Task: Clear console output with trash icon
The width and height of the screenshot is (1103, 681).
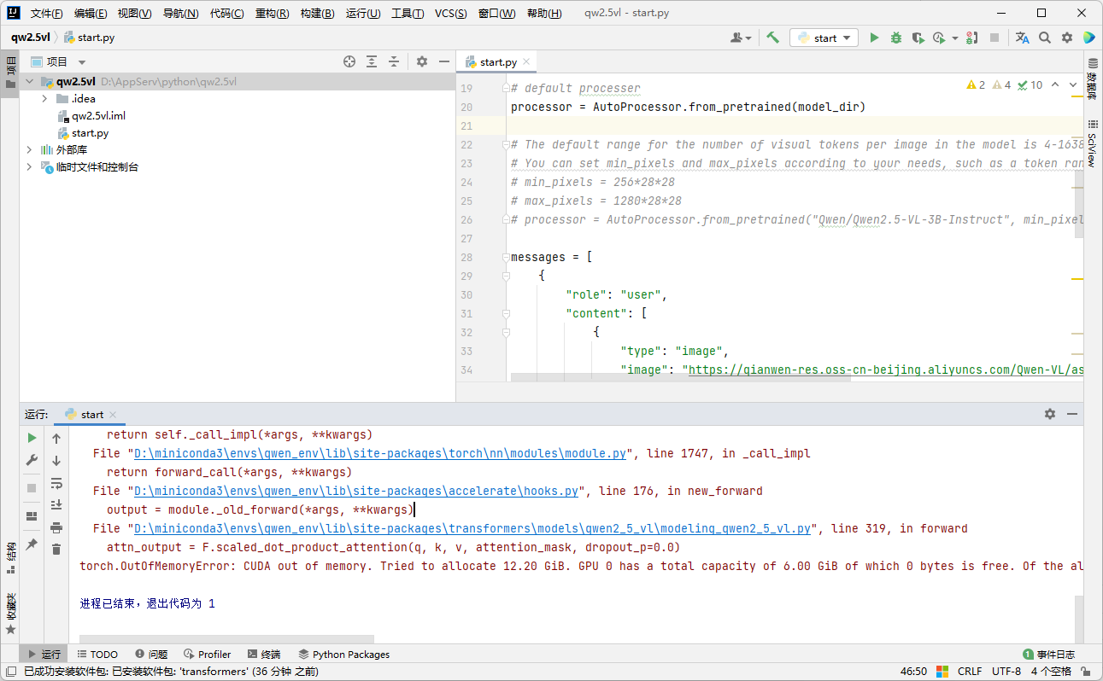Action: (56, 549)
